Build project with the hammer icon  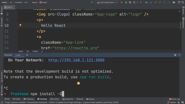[92, 2]
